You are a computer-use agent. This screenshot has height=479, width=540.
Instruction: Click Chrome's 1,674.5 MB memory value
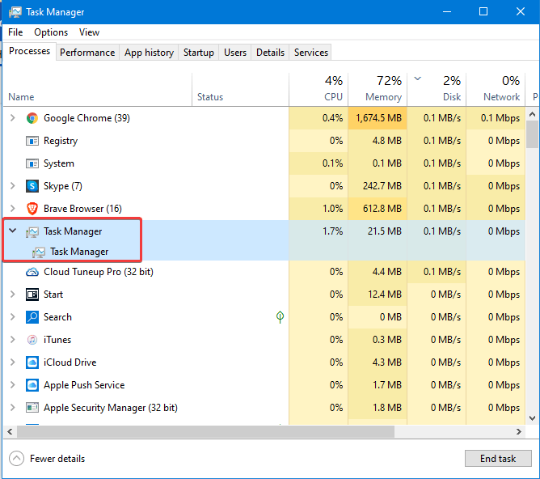coord(378,118)
